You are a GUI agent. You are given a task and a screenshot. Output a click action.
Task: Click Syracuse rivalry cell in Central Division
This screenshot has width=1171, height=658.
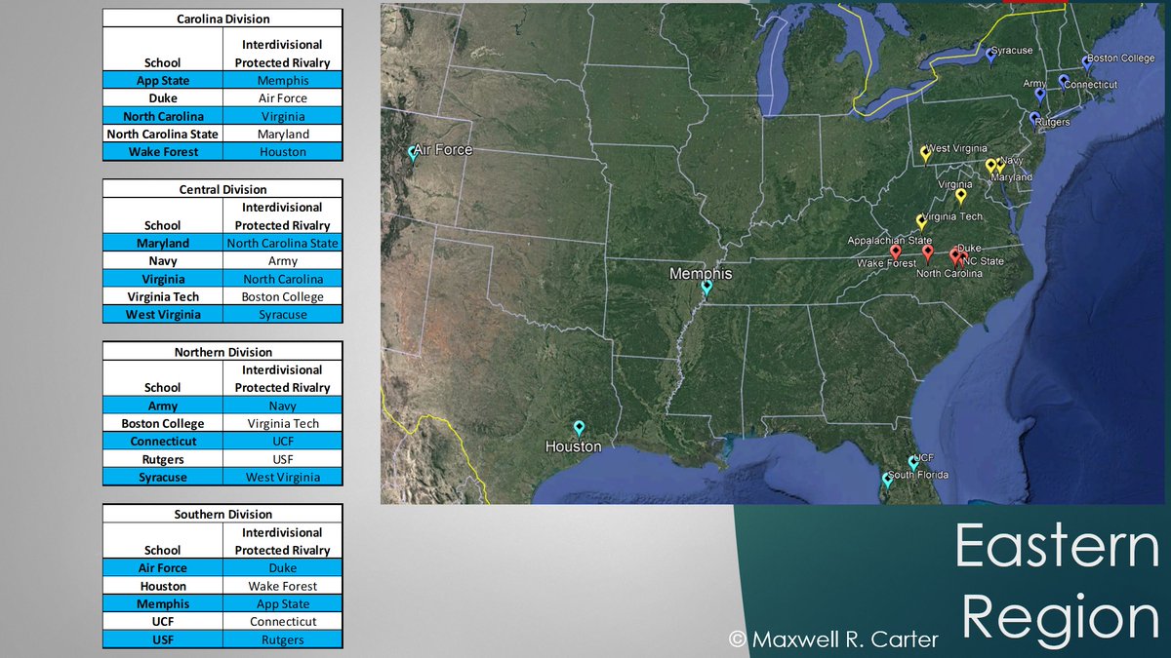coord(283,315)
